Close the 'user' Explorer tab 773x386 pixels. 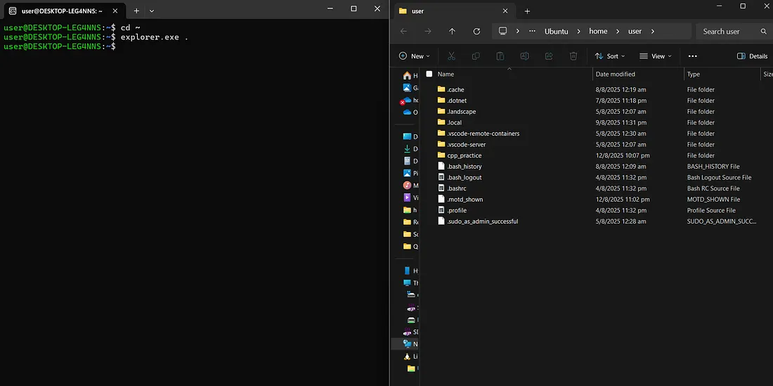point(505,11)
